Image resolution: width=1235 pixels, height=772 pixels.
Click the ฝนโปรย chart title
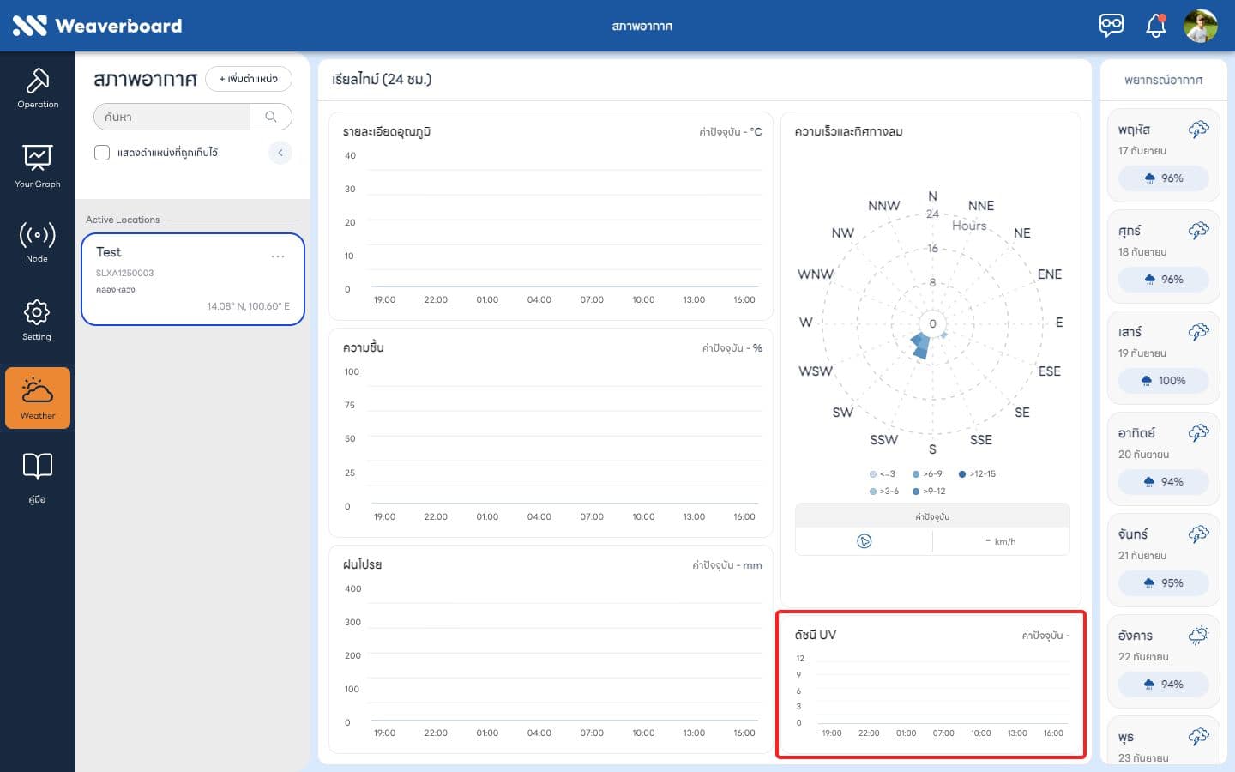[362, 564]
